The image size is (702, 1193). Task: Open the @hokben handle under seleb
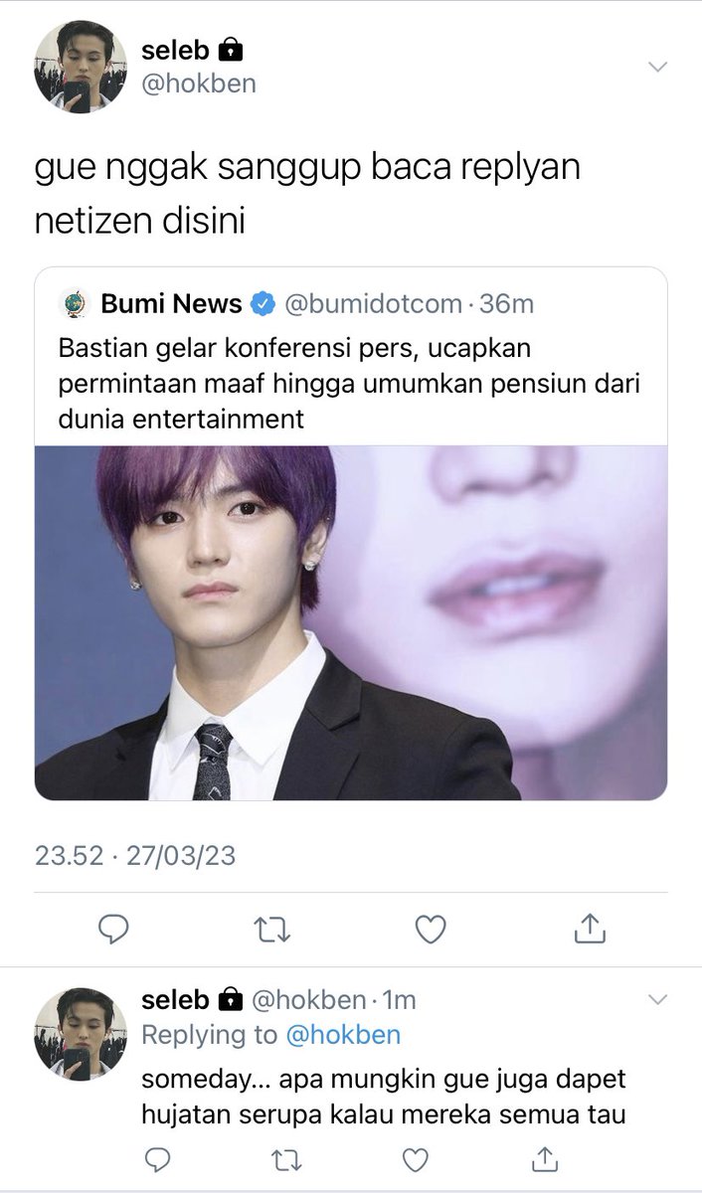(199, 84)
